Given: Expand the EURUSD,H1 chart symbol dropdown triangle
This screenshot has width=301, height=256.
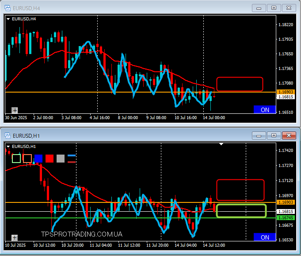Looking at the screenshot, I should pos(8,146).
